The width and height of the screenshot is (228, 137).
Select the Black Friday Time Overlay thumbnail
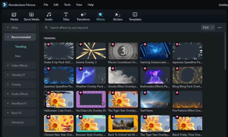pyautogui.click(x=187, y=123)
